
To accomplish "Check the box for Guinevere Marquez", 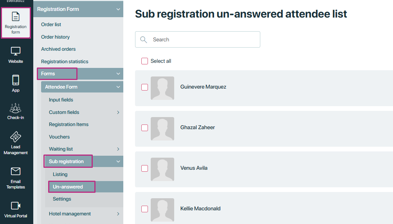I will pos(144,87).
